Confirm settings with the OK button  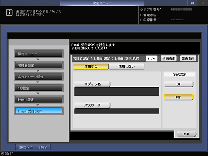point(187,134)
